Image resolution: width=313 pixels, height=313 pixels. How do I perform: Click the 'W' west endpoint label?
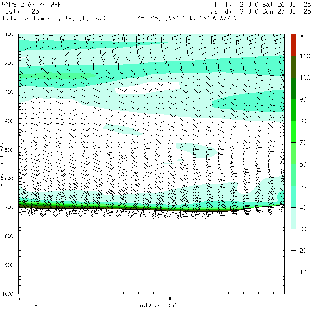coord(36,305)
